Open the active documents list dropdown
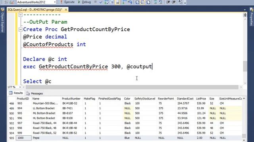Viewport: 254px width, 142px height. click(245, 10)
